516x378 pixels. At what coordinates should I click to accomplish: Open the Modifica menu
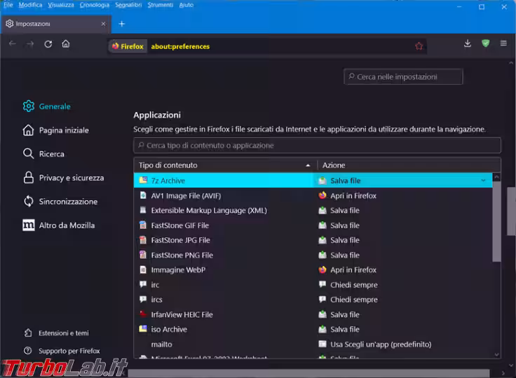(x=30, y=5)
